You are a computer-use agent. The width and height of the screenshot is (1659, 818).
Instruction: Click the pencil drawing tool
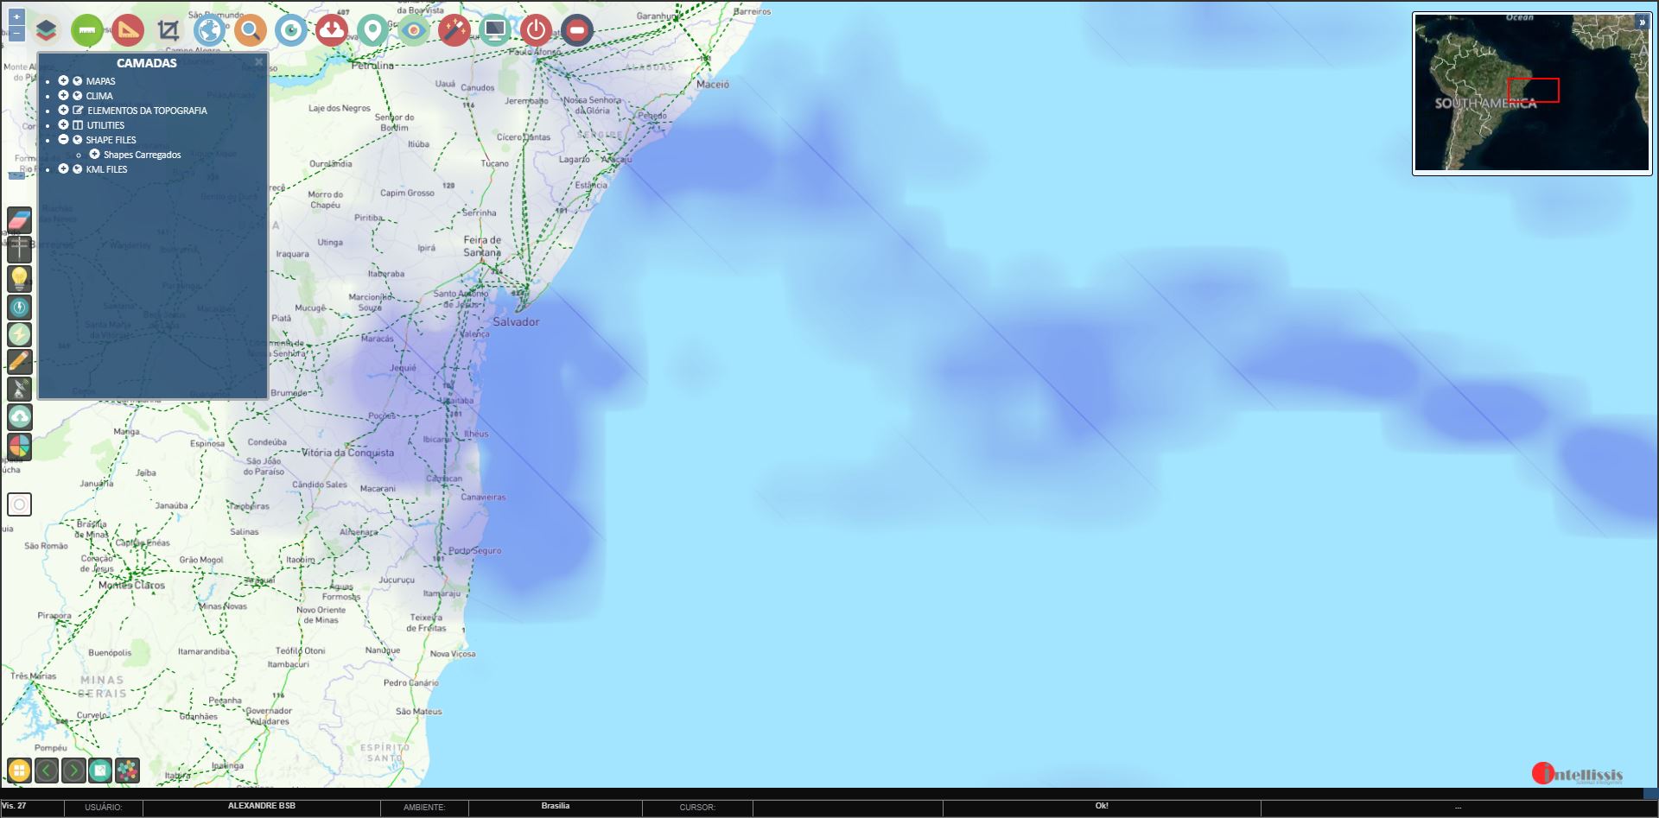click(x=19, y=361)
